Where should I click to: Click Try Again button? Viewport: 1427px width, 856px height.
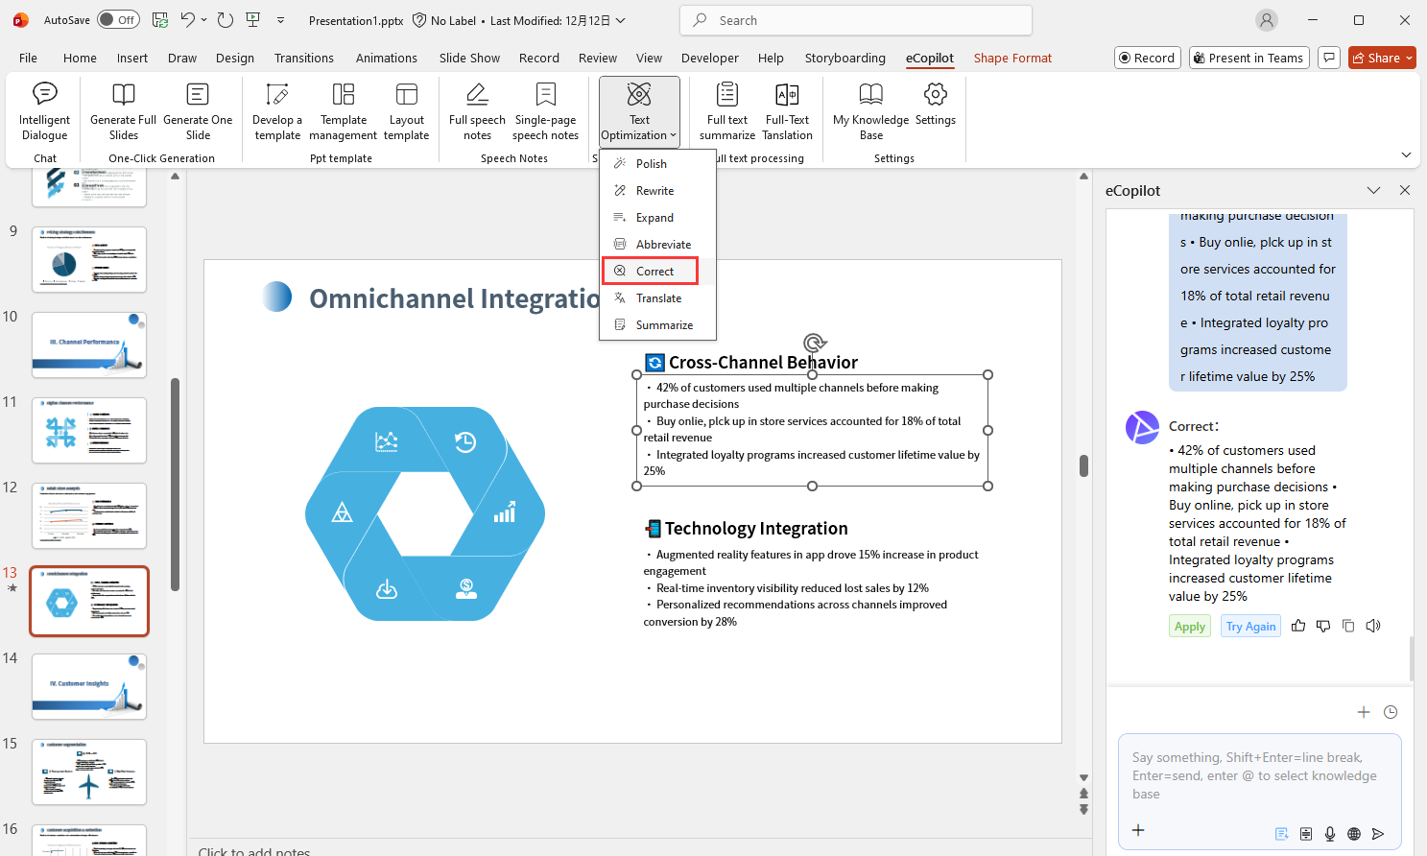point(1250,627)
